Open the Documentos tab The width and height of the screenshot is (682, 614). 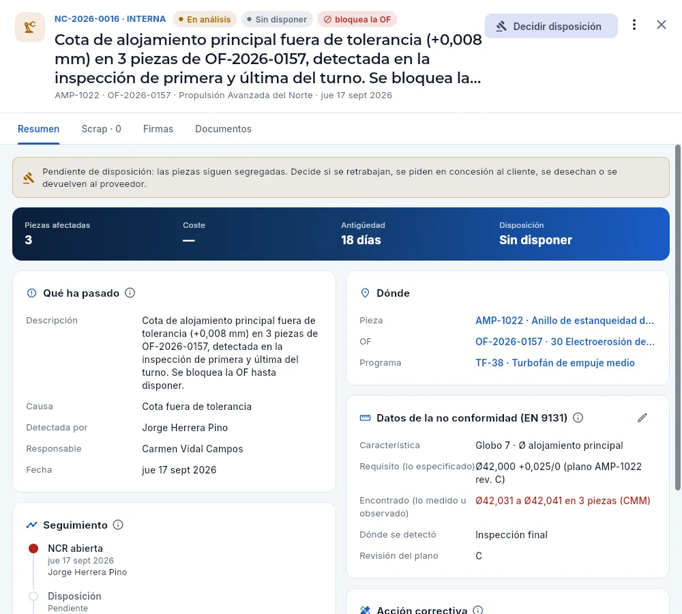pyautogui.click(x=223, y=129)
